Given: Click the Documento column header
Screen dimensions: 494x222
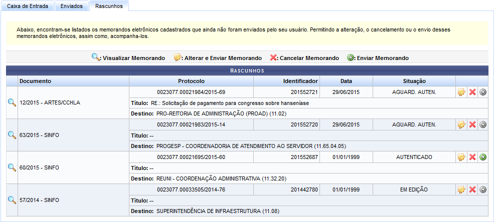Looking at the screenshot, I should pos(35,81).
